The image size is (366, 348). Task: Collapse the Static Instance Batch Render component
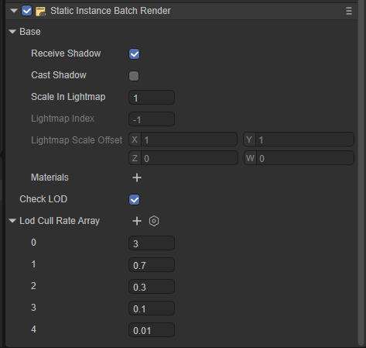click(x=14, y=11)
